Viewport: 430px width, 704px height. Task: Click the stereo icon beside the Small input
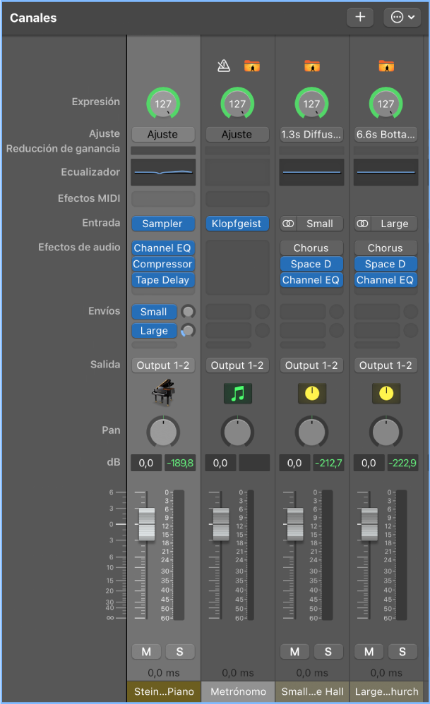288,224
